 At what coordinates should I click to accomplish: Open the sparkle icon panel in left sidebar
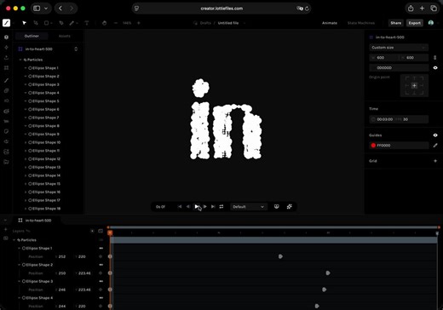[6, 48]
